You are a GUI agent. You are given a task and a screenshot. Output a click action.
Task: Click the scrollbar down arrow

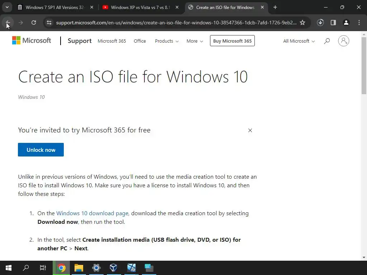coord(364,257)
